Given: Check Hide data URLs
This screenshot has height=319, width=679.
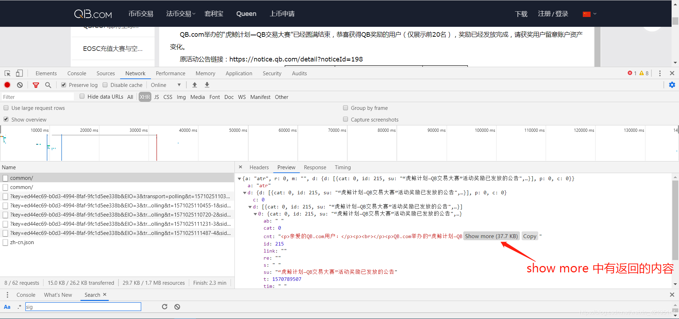Looking at the screenshot, I should coord(82,96).
